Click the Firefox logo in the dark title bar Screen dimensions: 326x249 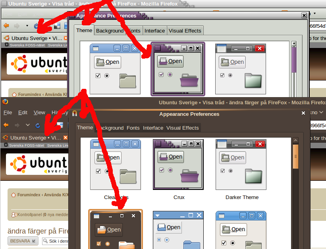click(x=5, y=102)
